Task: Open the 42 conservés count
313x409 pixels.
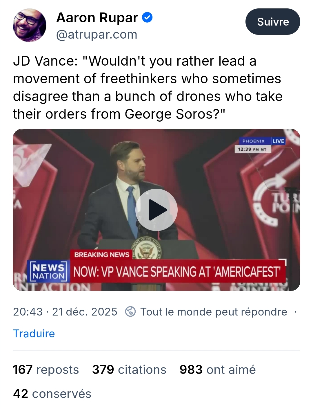Action: 52,394
